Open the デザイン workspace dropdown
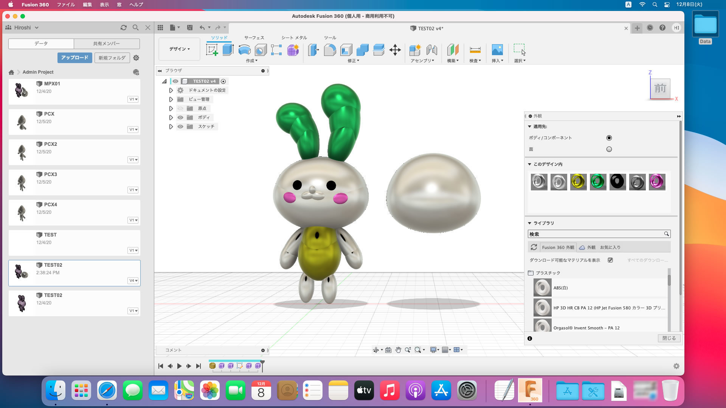This screenshot has width=726, height=408. [179, 49]
